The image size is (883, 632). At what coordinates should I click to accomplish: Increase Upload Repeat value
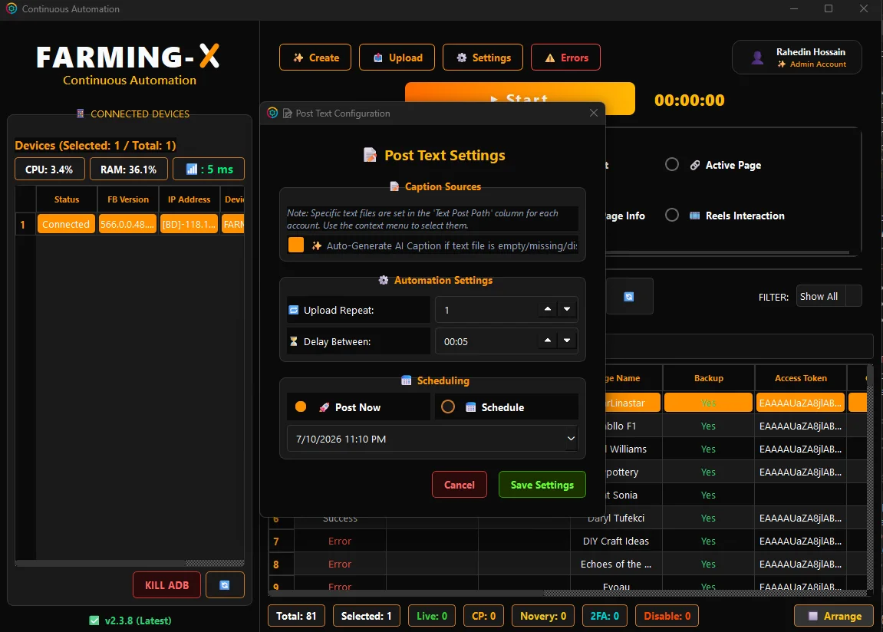click(548, 309)
